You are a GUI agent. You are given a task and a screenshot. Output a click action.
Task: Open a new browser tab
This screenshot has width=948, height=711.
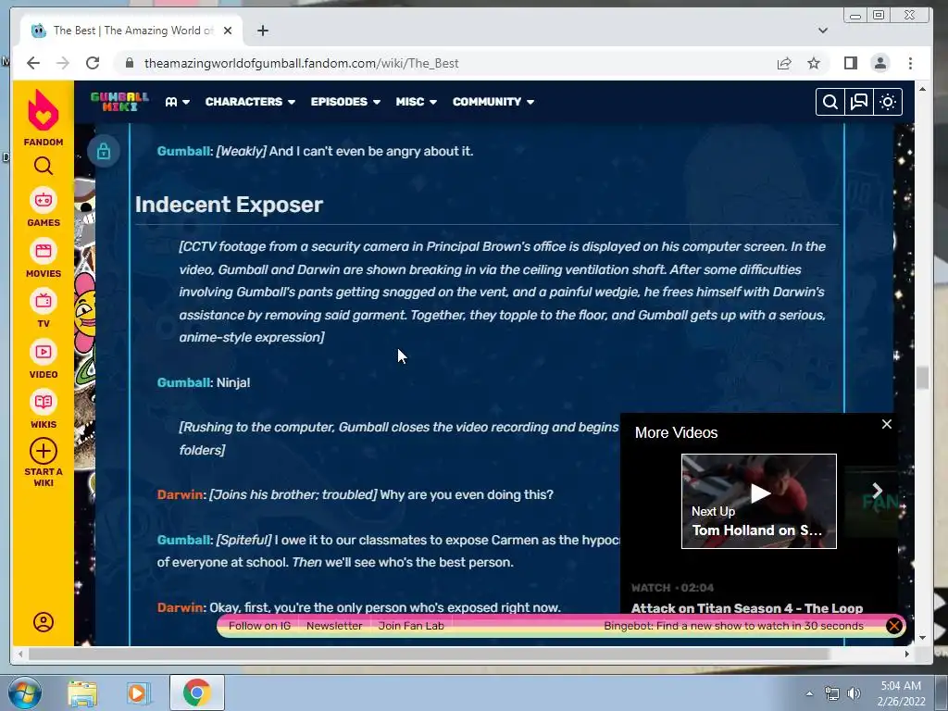click(x=263, y=31)
